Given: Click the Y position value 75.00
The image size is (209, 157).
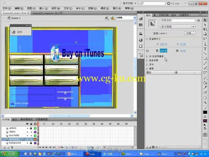Looking at the screenshot, I should tap(183, 44).
